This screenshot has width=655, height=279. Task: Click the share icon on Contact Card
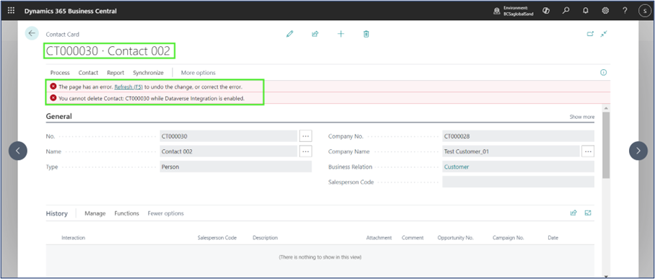pyautogui.click(x=315, y=34)
